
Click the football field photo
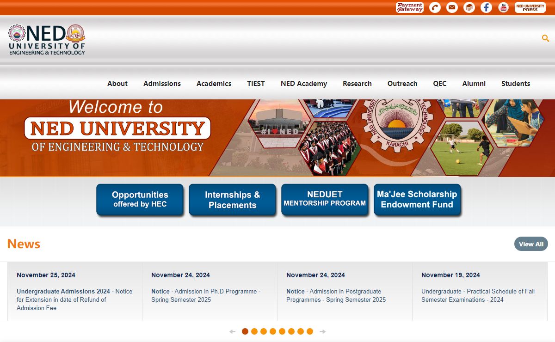[462, 148]
